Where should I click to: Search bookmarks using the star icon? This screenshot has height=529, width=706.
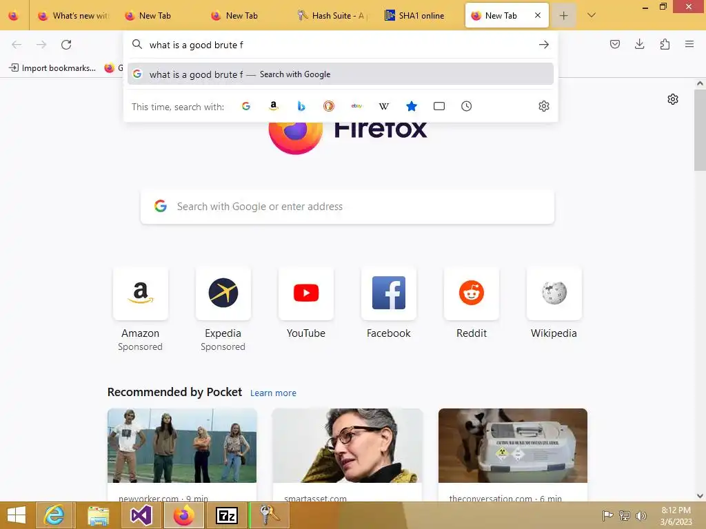(412, 106)
